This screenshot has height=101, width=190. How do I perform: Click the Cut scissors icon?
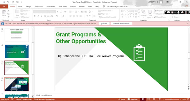pyautogui.click(x=8, y=11)
